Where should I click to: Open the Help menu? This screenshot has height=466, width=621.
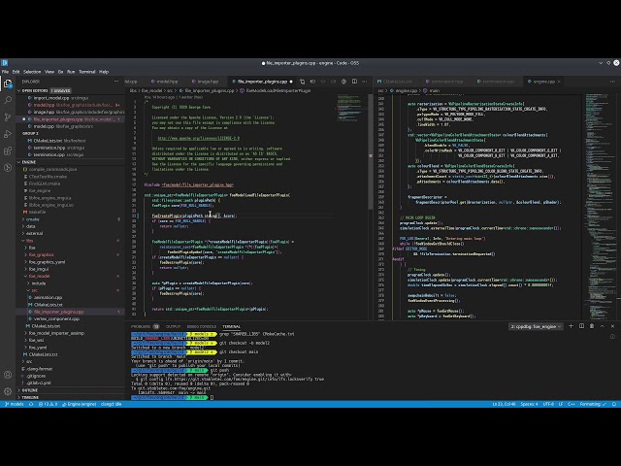(104, 72)
